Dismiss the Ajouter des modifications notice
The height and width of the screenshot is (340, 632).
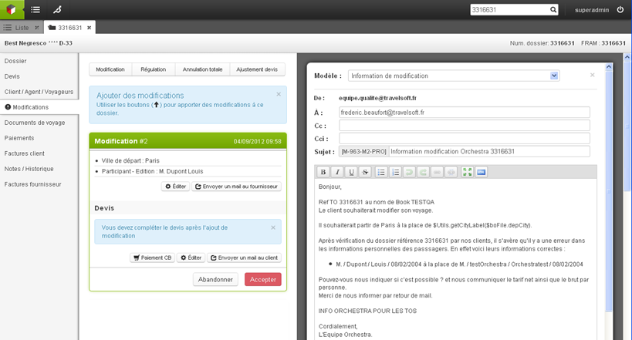(x=279, y=95)
